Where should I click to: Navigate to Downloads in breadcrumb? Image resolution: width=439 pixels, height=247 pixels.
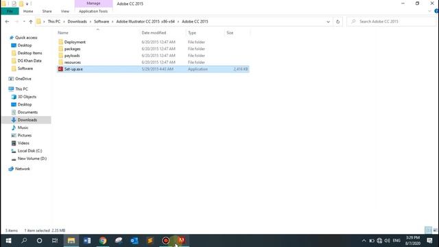(77, 21)
